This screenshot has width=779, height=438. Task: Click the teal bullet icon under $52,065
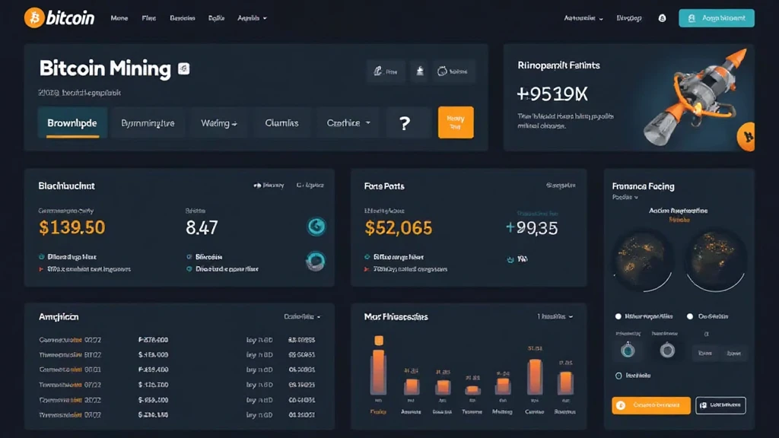(367, 257)
